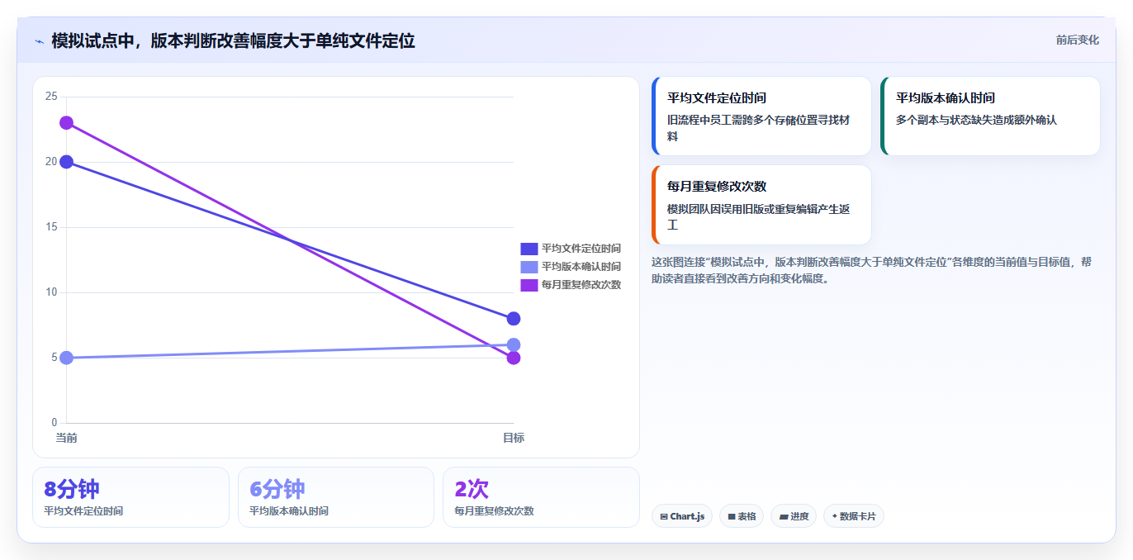Click the 当前 x-axis label
The image size is (1133, 560).
(x=66, y=438)
